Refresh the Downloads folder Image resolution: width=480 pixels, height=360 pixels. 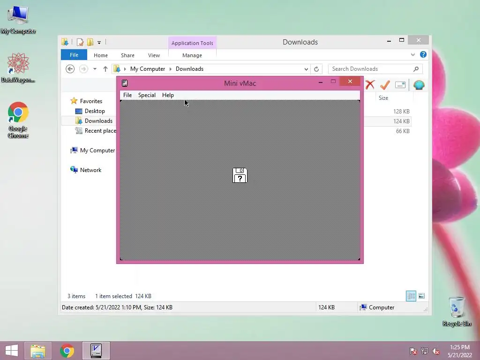click(x=316, y=69)
